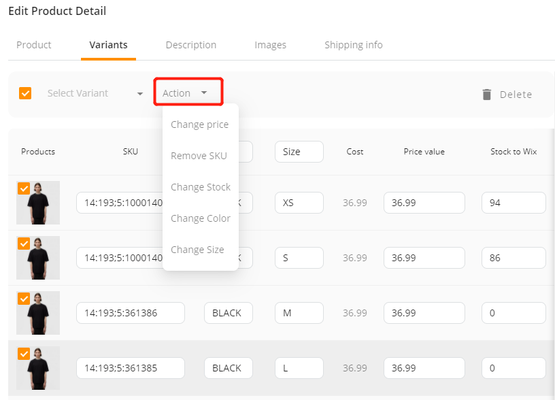The width and height of the screenshot is (555, 400).
Task: Select Change price from the Action menu
Action: 199,124
